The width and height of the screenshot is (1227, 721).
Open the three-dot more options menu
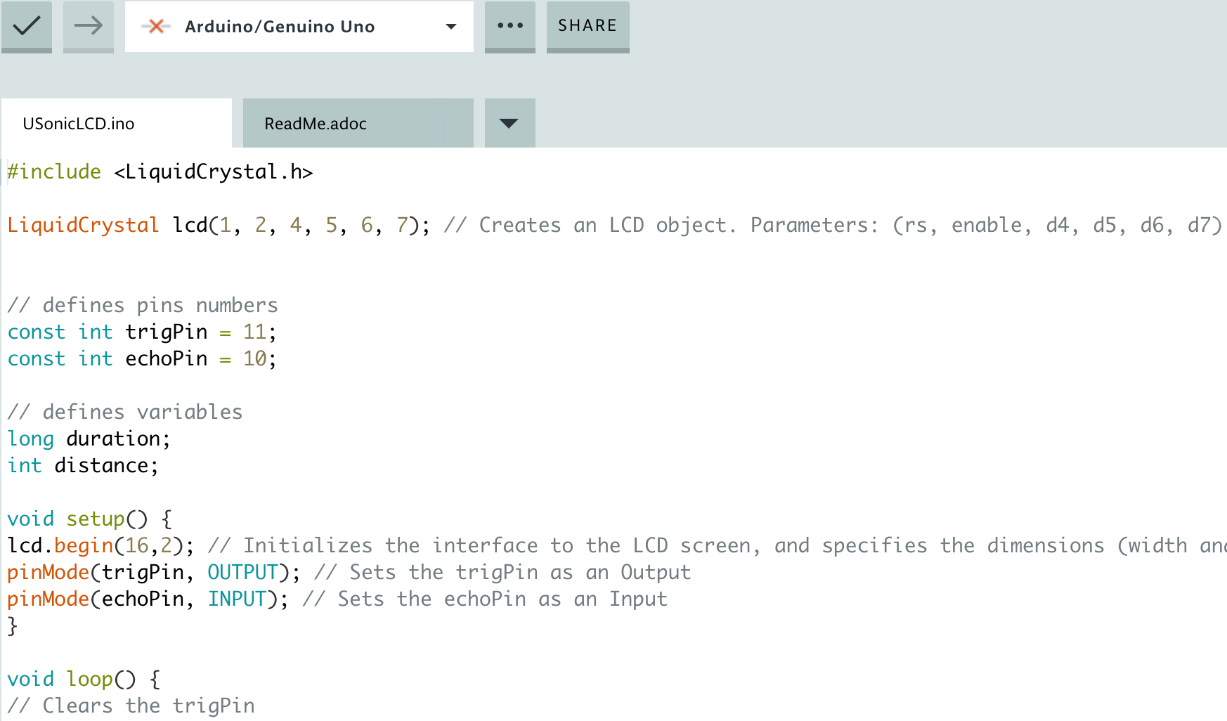510,26
